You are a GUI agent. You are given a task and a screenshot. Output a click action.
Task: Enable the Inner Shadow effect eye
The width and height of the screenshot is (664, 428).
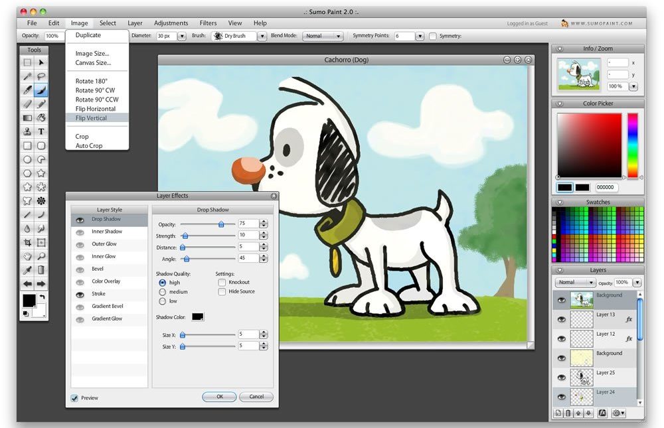[80, 232]
